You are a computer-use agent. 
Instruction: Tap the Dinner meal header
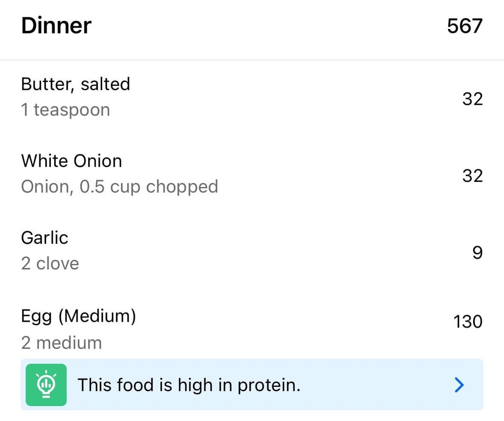tap(56, 26)
